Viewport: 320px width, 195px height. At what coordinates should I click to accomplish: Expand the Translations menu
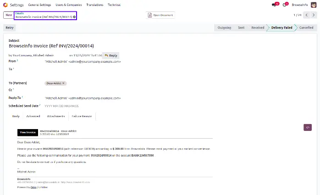pyautogui.click(x=94, y=5)
